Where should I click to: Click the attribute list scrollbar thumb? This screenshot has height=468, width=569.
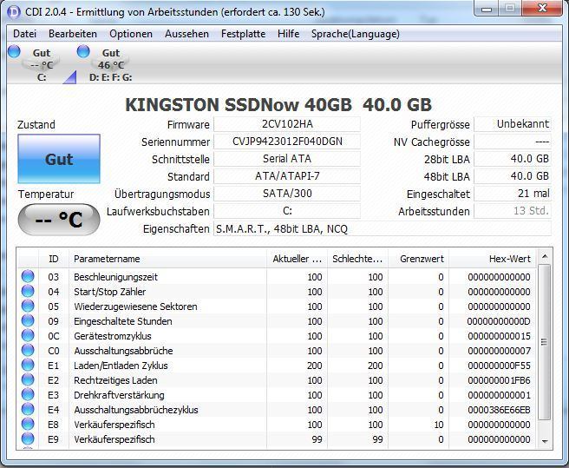pos(545,342)
